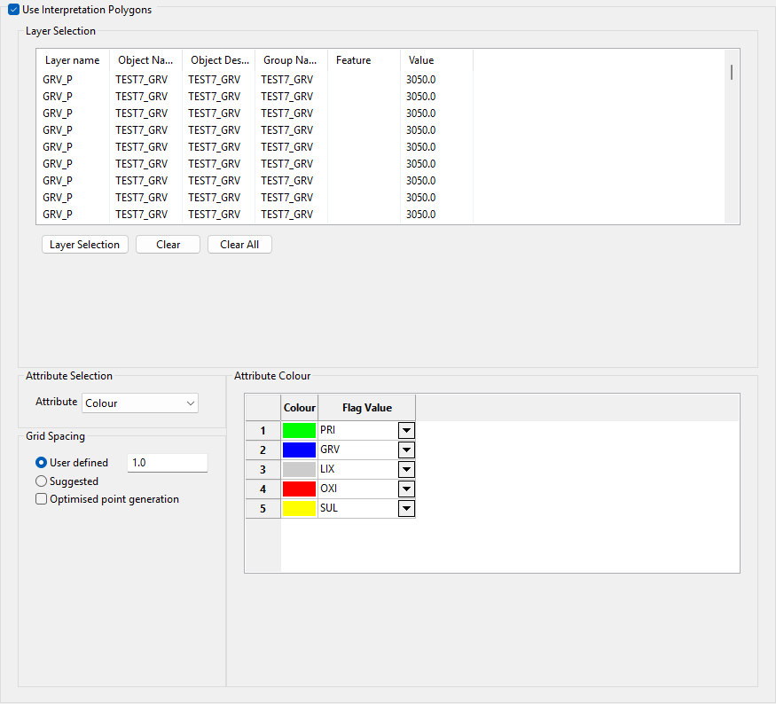This screenshot has width=776, height=704.
Task: Select the red colour swatch for OXI
Action: tap(299, 489)
